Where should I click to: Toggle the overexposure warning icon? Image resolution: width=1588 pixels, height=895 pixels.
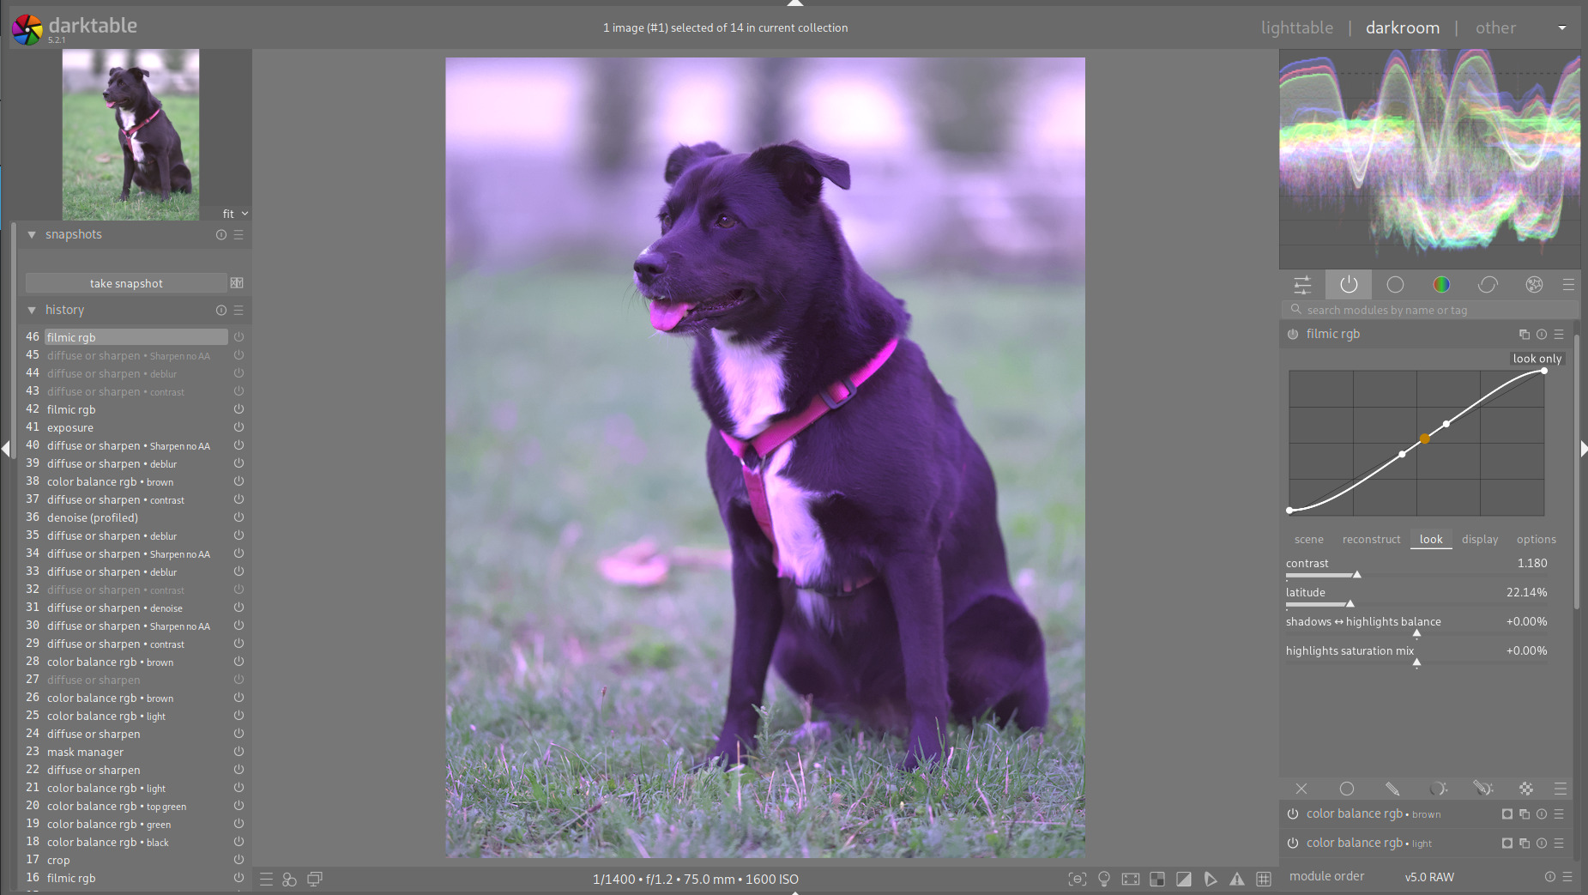click(x=1183, y=879)
